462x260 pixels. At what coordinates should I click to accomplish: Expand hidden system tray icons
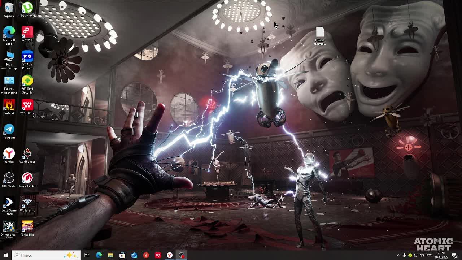tap(398, 255)
